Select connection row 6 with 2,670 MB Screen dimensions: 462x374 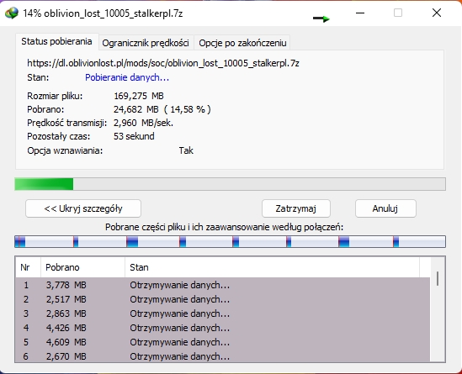[223, 356]
